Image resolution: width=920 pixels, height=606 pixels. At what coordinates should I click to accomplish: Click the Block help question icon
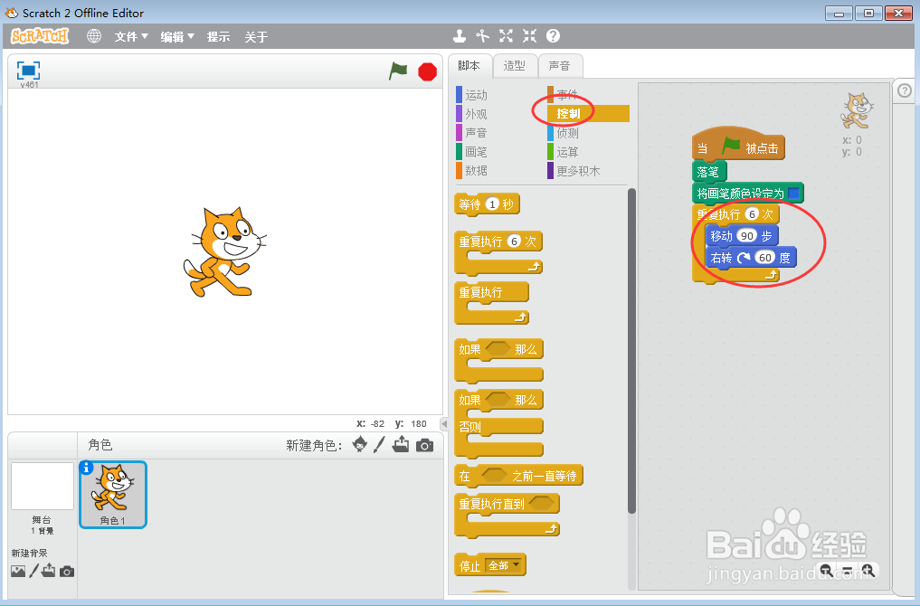553,36
